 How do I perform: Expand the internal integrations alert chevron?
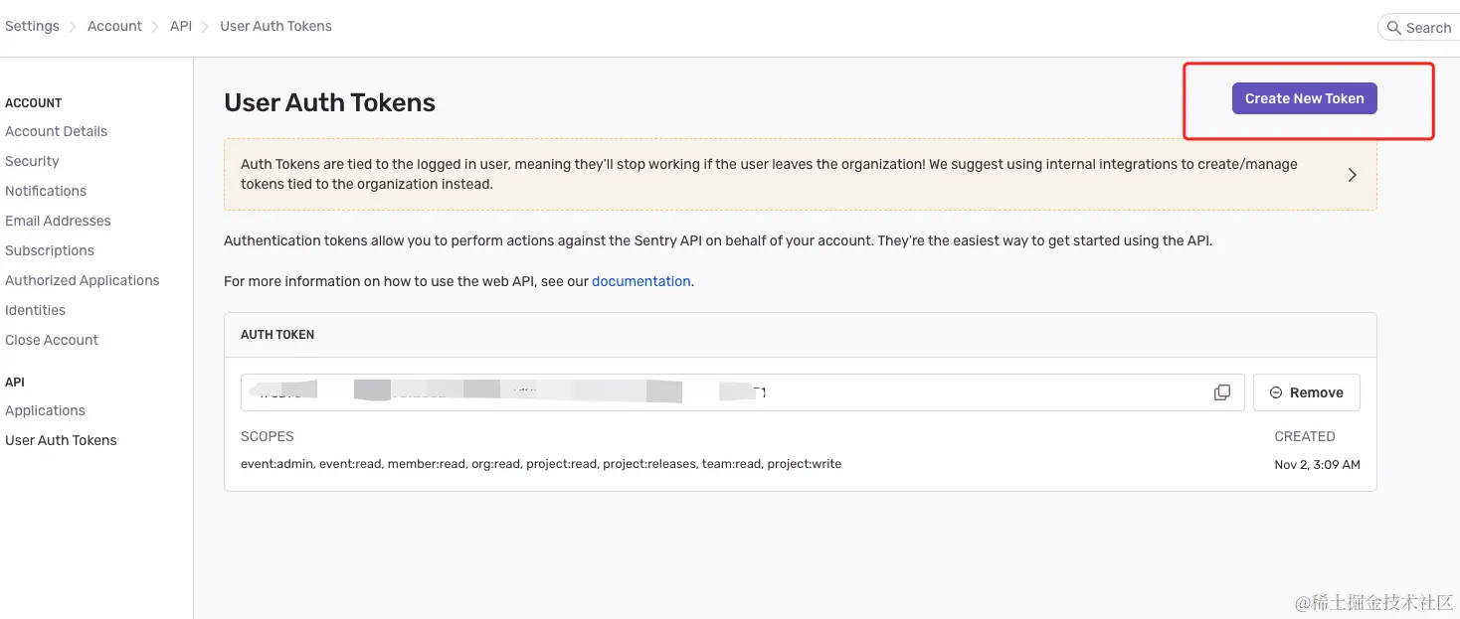[x=1352, y=175]
